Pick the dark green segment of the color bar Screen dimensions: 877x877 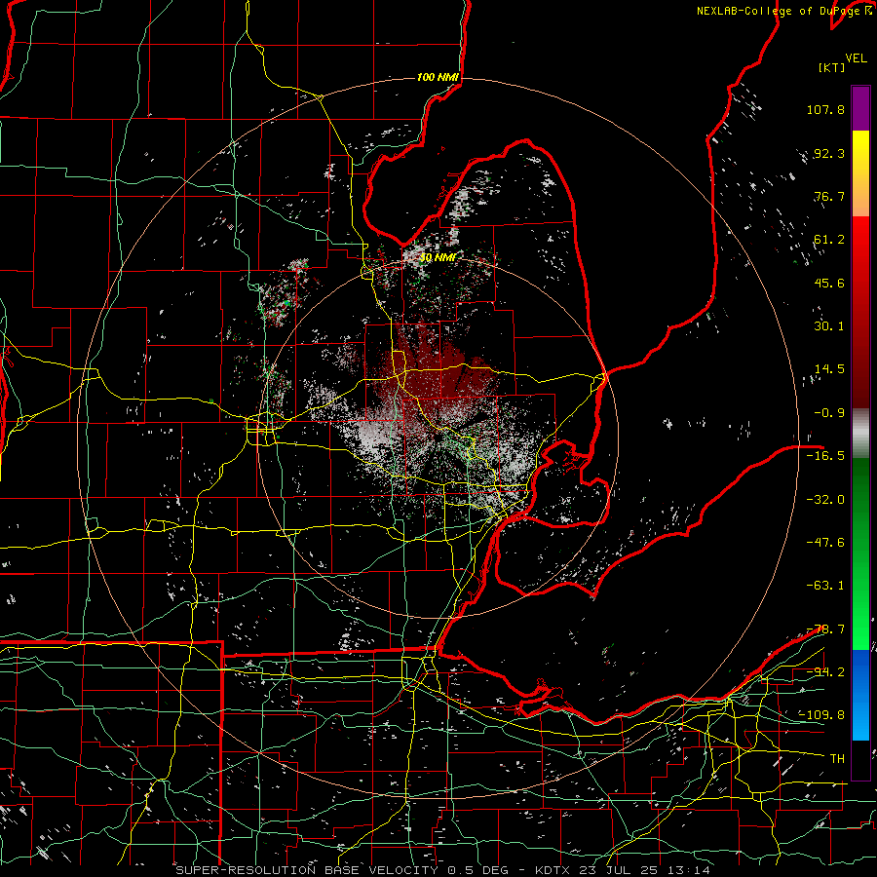[860, 498]
